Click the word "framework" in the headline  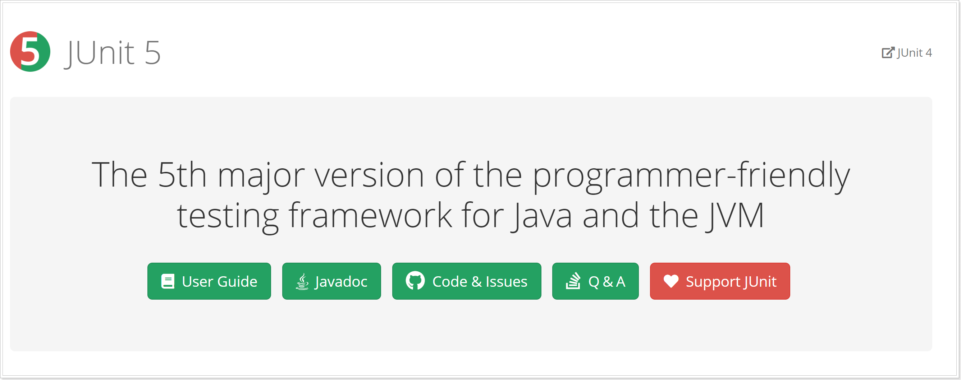[370, 216]
